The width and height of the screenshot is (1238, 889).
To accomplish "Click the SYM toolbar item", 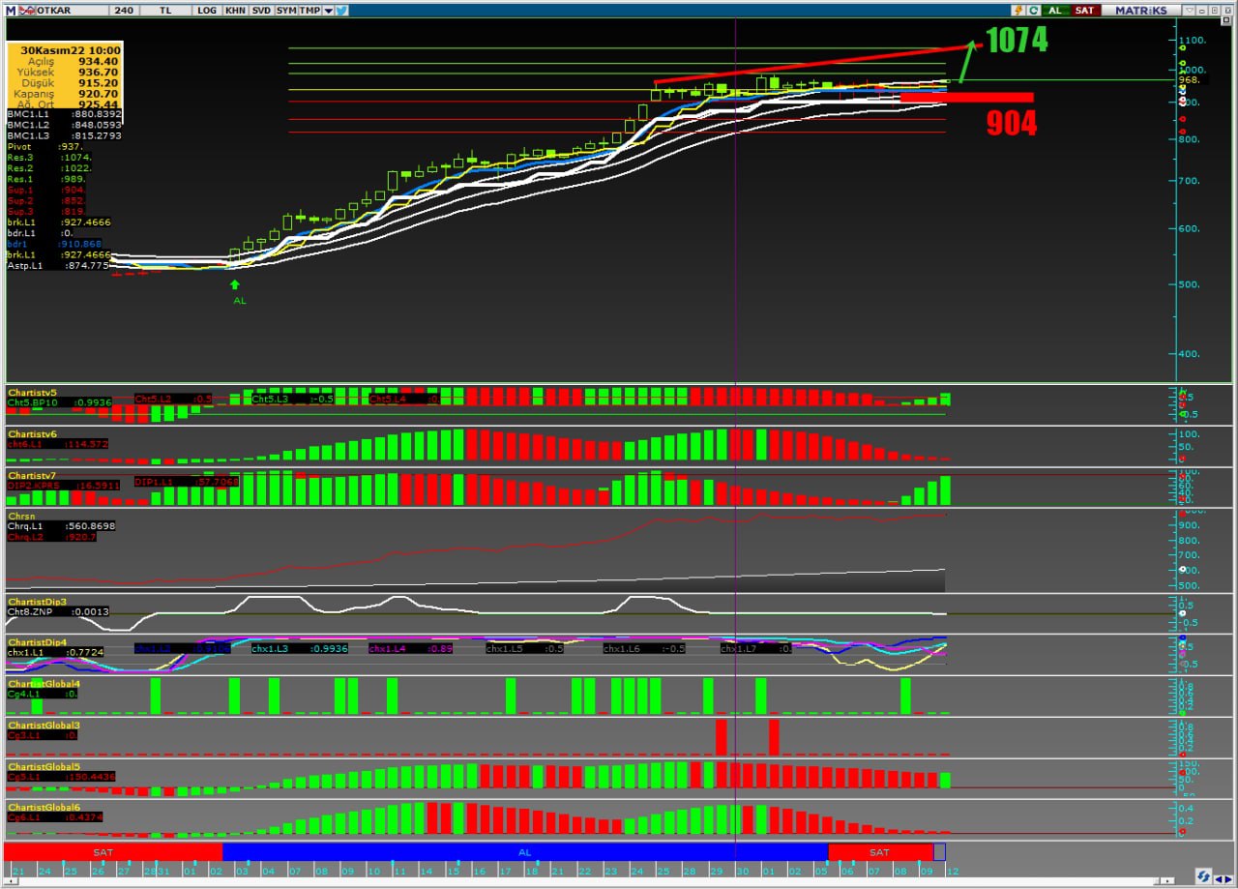I will (x=285, y=10).
